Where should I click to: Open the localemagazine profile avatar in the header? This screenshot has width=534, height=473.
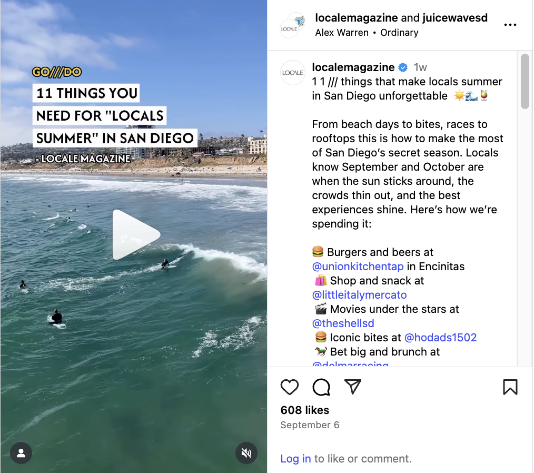(x=290, y=28)
